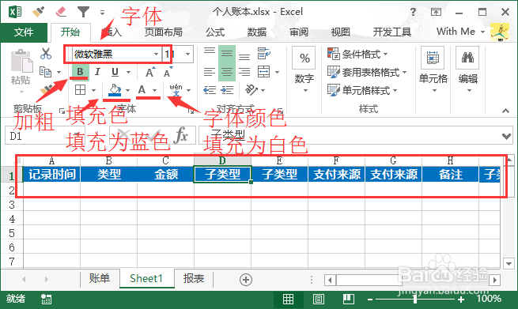518x309 pixels.
Task: Open the With Me account menu
Action: click(460, 32)
